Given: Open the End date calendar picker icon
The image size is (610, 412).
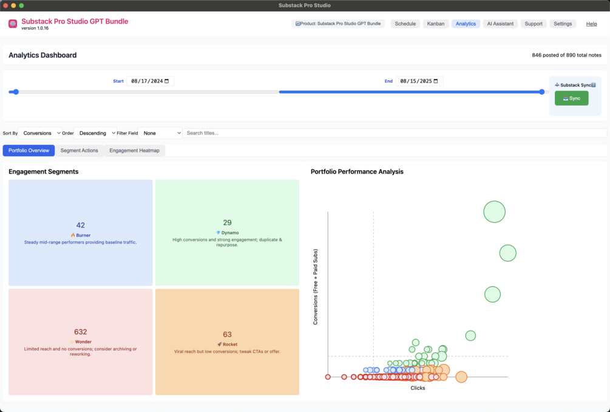Looking at the screenshot, I should point(436,81).
